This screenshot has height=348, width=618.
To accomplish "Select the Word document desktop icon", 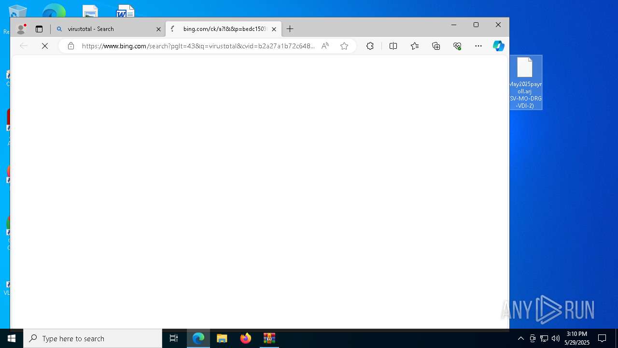I will (125, 12).
